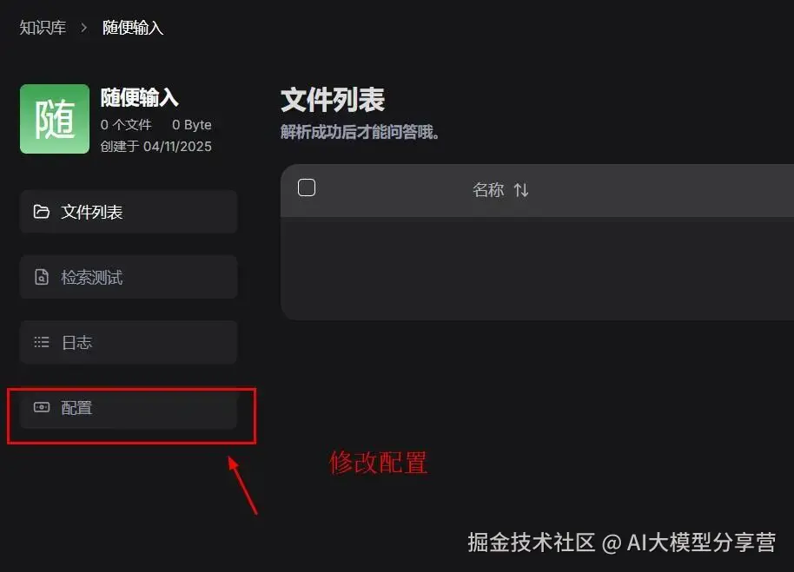Sort files by the 名称 column header
The height and width of the screenshot is (572, 794).
488,190
